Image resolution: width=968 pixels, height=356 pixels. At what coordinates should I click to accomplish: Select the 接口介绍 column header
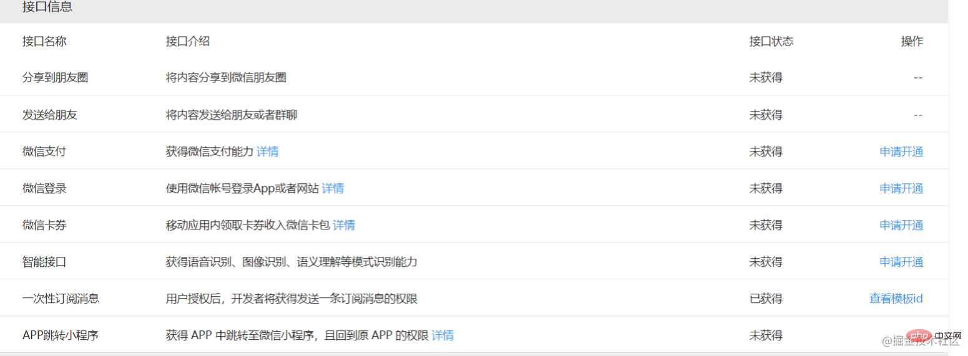188,41
